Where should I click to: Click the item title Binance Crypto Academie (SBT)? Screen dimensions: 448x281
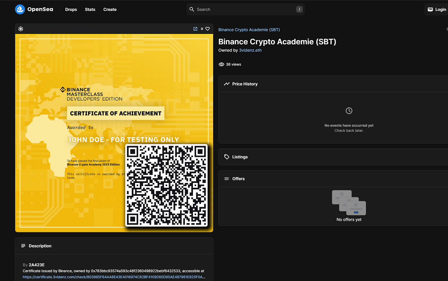pos(277,42)
